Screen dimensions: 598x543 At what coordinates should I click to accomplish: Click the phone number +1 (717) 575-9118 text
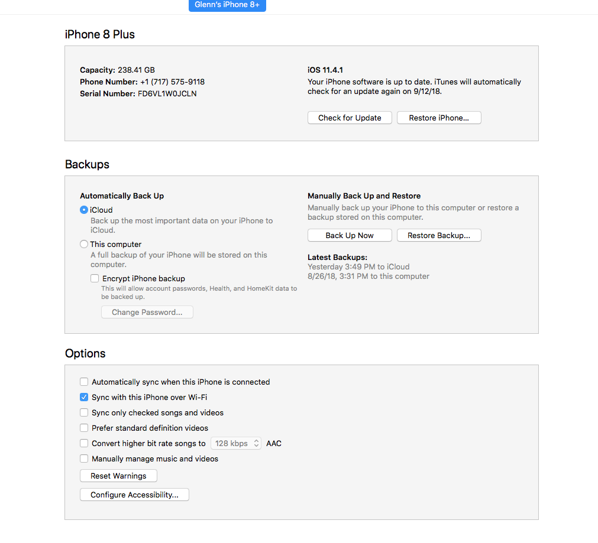click(x=172, y=82)
